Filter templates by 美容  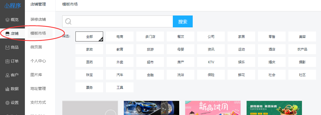click(x=302, y=36)
